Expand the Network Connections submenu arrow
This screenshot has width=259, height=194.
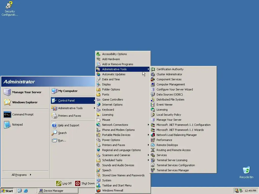[148, 125]
